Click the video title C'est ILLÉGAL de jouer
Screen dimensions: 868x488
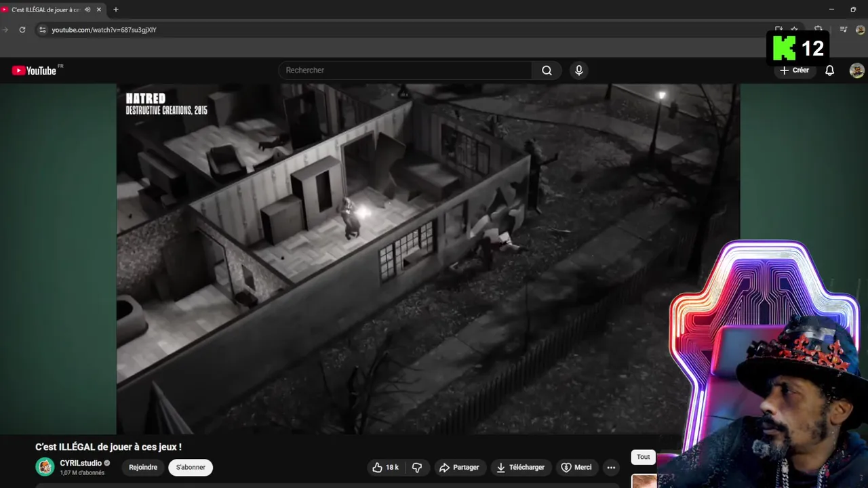click(x=108, y=447)
